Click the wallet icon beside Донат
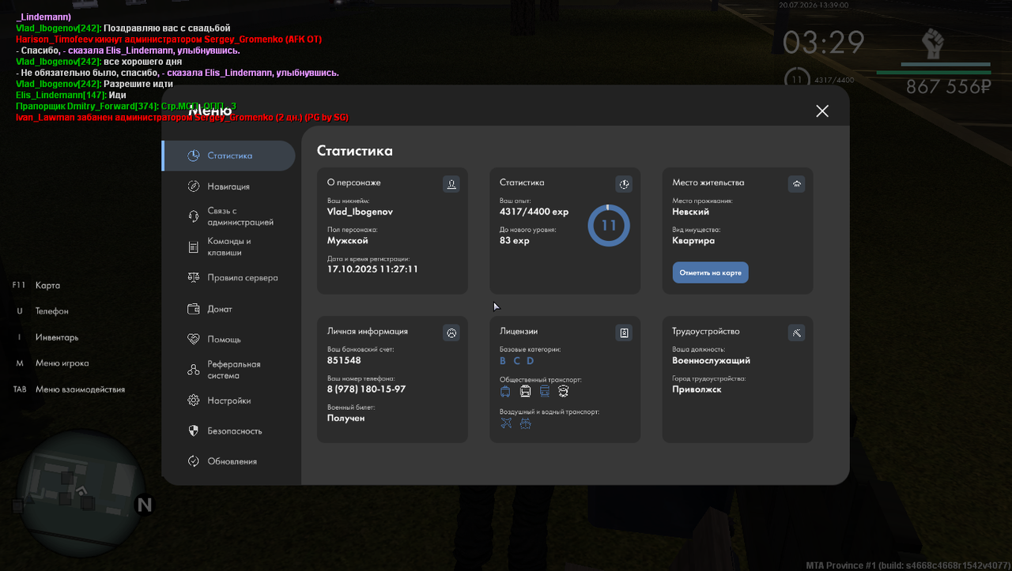This screenshot has height=571, width=1012. 193,309
